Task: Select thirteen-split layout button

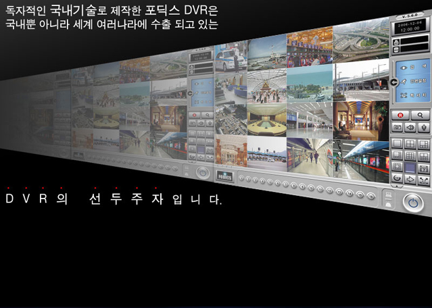Action: (397, 167)
